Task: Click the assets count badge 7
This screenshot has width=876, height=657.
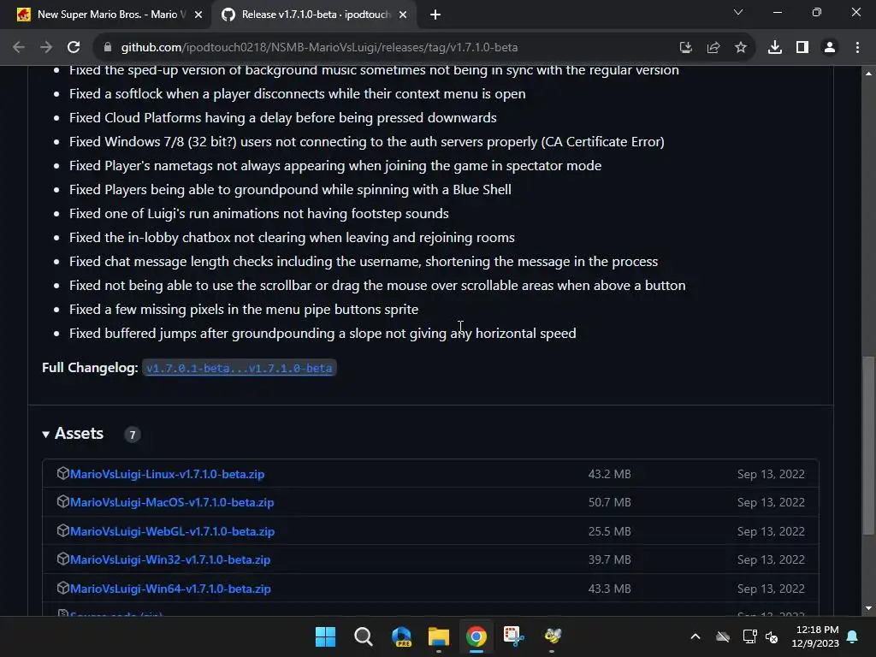Action: pyautogui.click(x=133, y=435)
